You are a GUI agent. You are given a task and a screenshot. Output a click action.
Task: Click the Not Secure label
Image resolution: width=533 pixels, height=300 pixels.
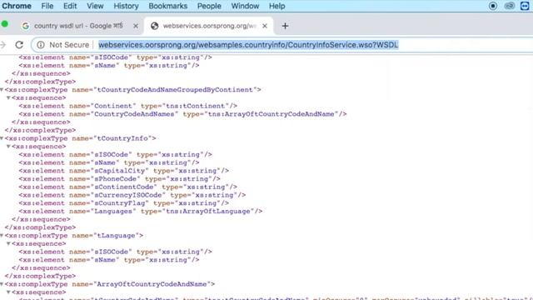coord(69,44)
